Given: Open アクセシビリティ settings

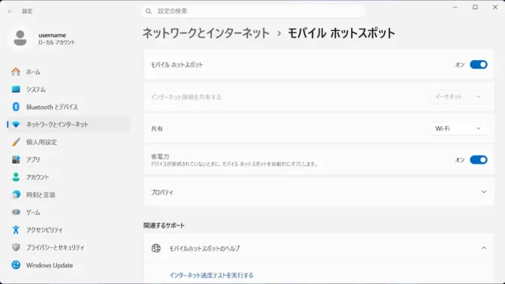Looking at the screenshot, I should pyautogui.click(x=68, y=230).
